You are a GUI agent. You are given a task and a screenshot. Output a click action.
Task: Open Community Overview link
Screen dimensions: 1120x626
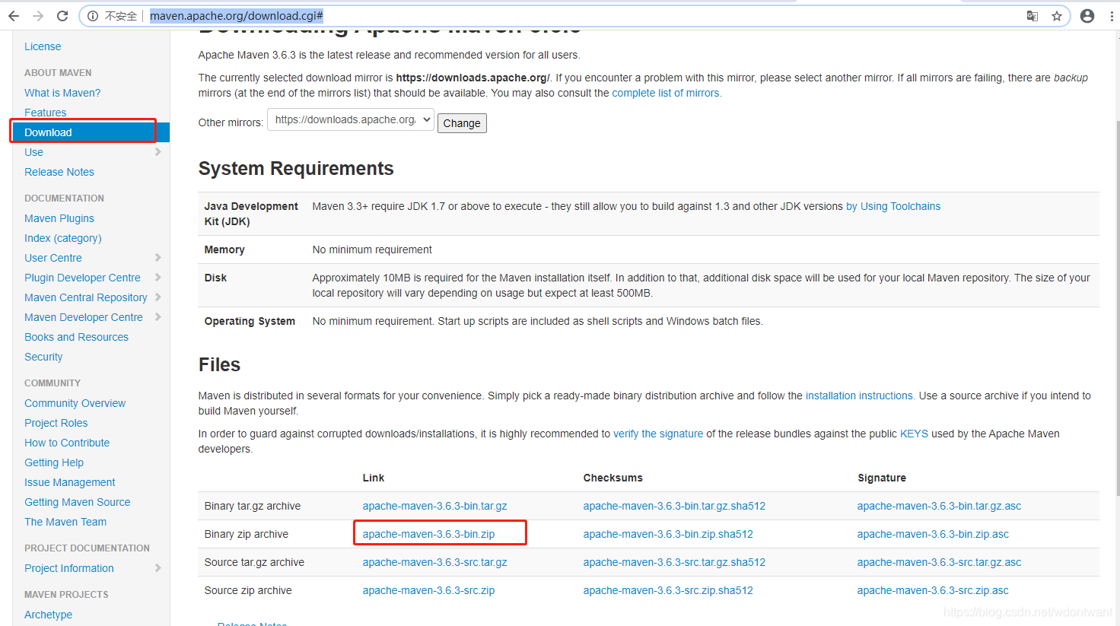click(x=75, y=403)
